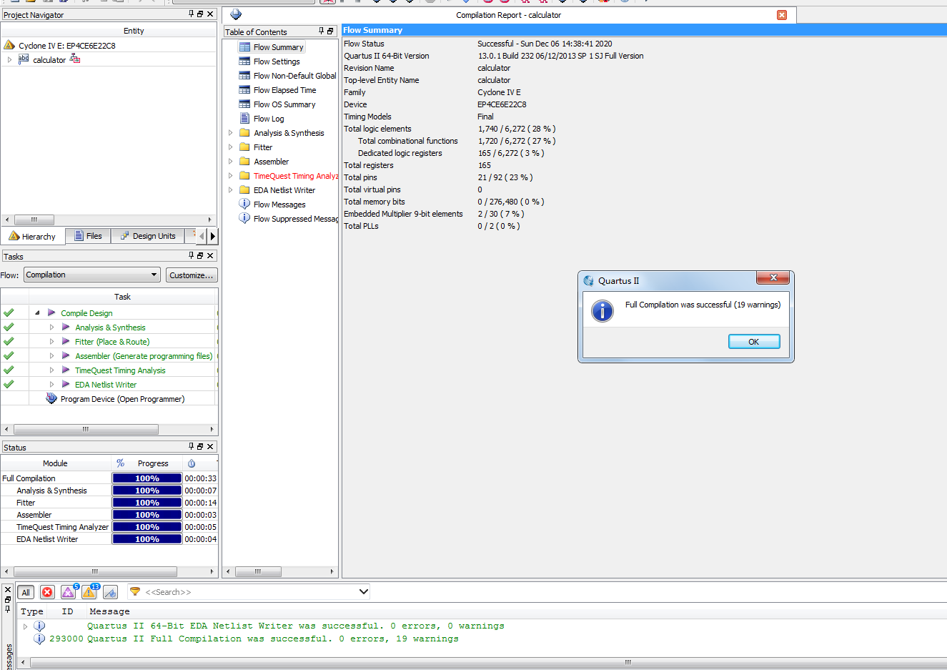
Task: Expand the Fitter report folder
Action: point(230,147)
